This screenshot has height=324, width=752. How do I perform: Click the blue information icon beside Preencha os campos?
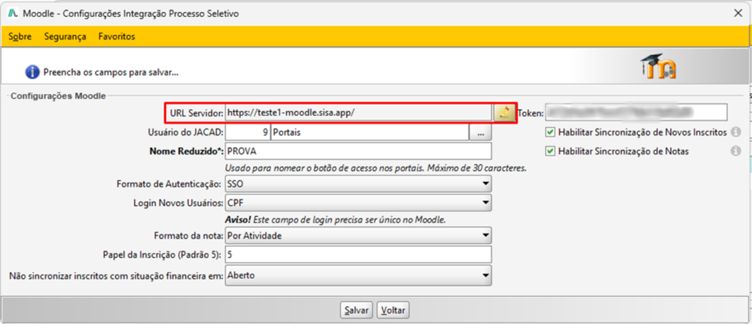[x=32, y=72]
